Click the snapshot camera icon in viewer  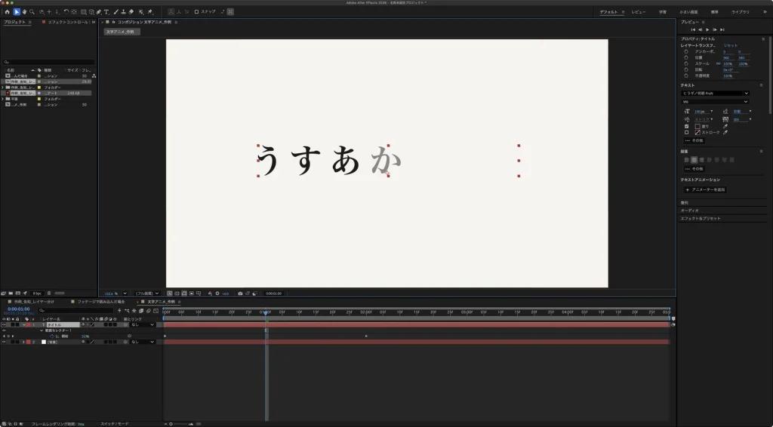240,293
